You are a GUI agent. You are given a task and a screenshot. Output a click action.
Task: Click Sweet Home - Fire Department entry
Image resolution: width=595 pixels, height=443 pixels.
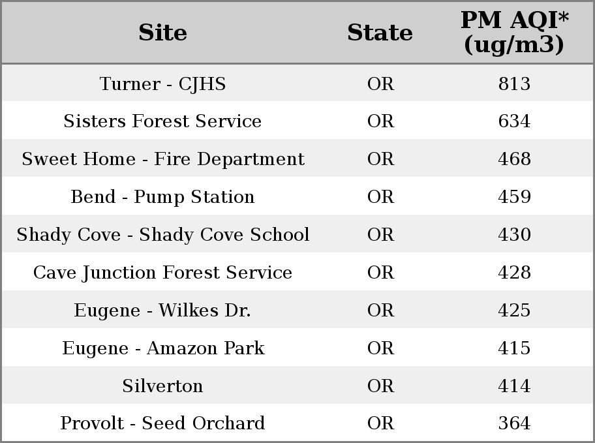point(163,159)
